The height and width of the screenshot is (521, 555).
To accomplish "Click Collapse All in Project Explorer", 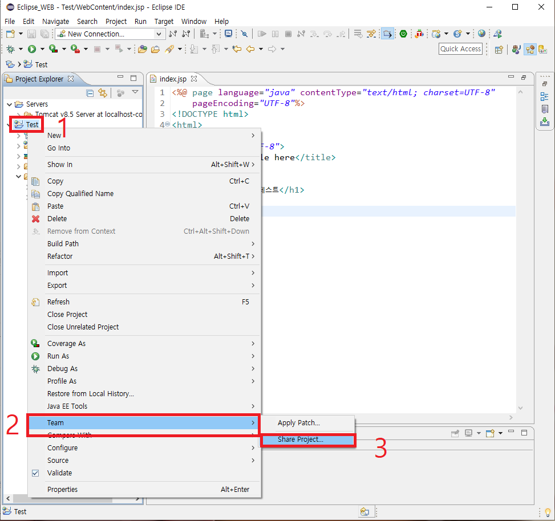I will (x=90, y=93).
